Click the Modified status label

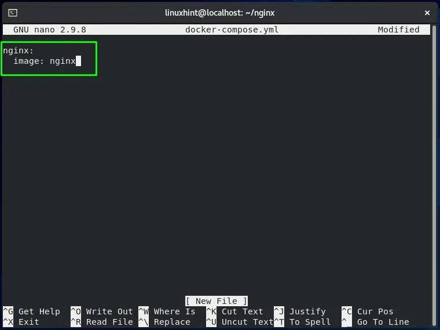[398, 30]
